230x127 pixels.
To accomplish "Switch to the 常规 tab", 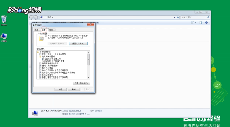I will tap(36, 30).
